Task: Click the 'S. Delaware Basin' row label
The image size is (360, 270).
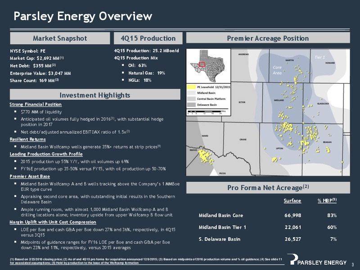Action: coord(220,239)
